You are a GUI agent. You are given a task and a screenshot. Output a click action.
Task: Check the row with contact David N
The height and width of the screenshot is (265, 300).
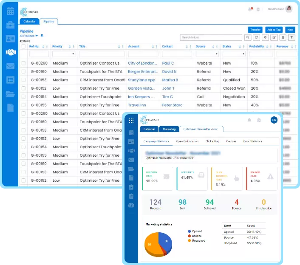23,71
